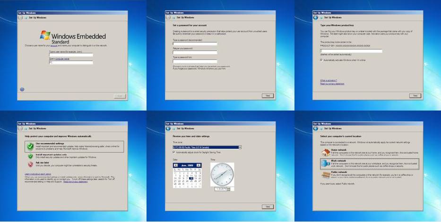This screenshot has height=222, width=441.
Task: Choose 'Install important updates only' option text
Action: 51,154
